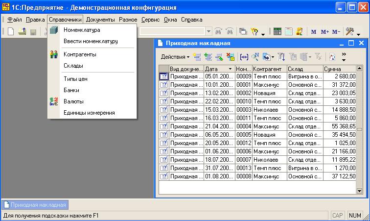Image resolution: width=370 pixels, height=221 pixels.
Task: Click the Mark for deletion icon with red X
Action: pos(231,57)
